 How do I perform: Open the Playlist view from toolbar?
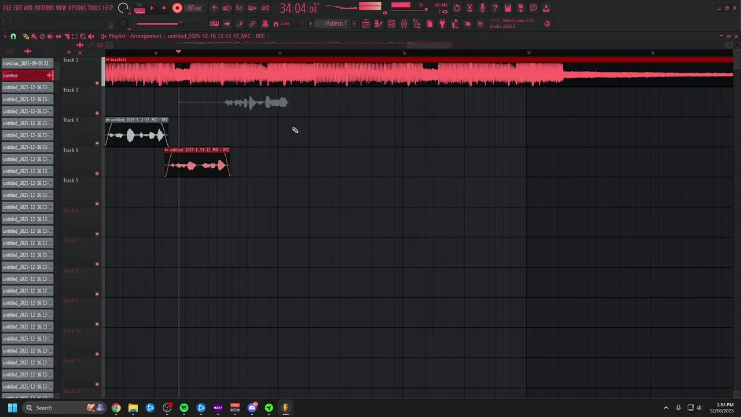[x=366, y=24]
